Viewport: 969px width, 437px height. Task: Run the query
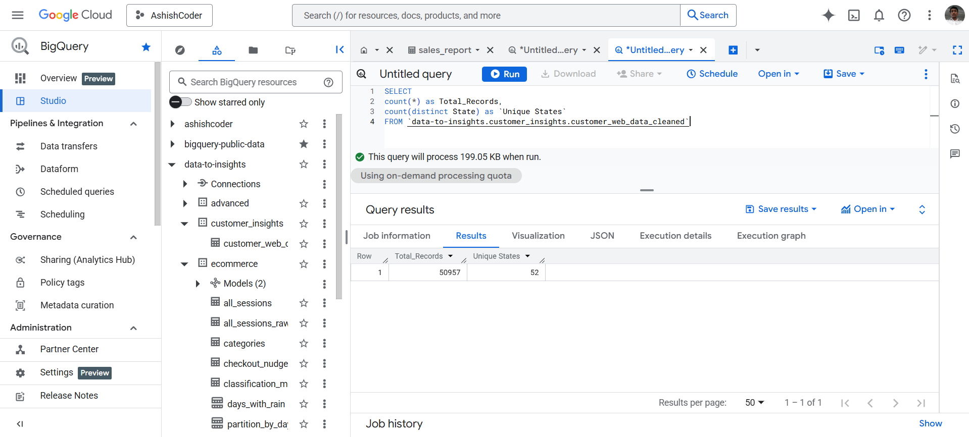pyautogui.click(x=504, y=74)
